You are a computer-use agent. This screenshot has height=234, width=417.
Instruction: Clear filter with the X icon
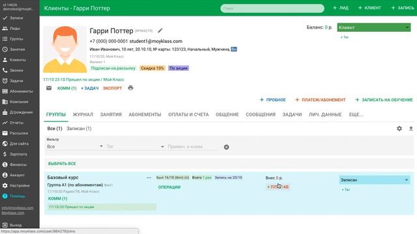tap(226, 147)
